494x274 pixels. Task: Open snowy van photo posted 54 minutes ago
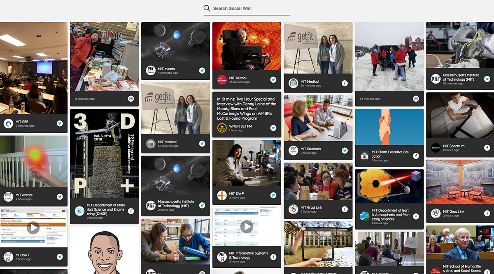[389, 56]
